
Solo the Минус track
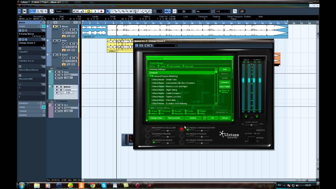coord(59,27)
